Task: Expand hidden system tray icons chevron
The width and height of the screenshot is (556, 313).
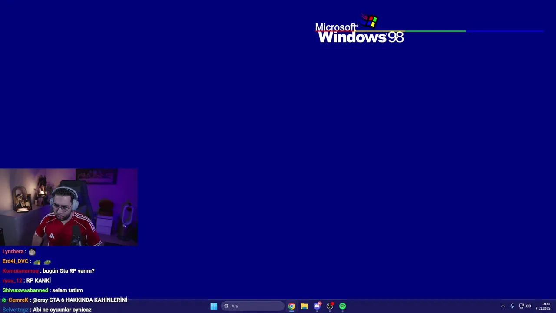Action: (x=503, y=306)
